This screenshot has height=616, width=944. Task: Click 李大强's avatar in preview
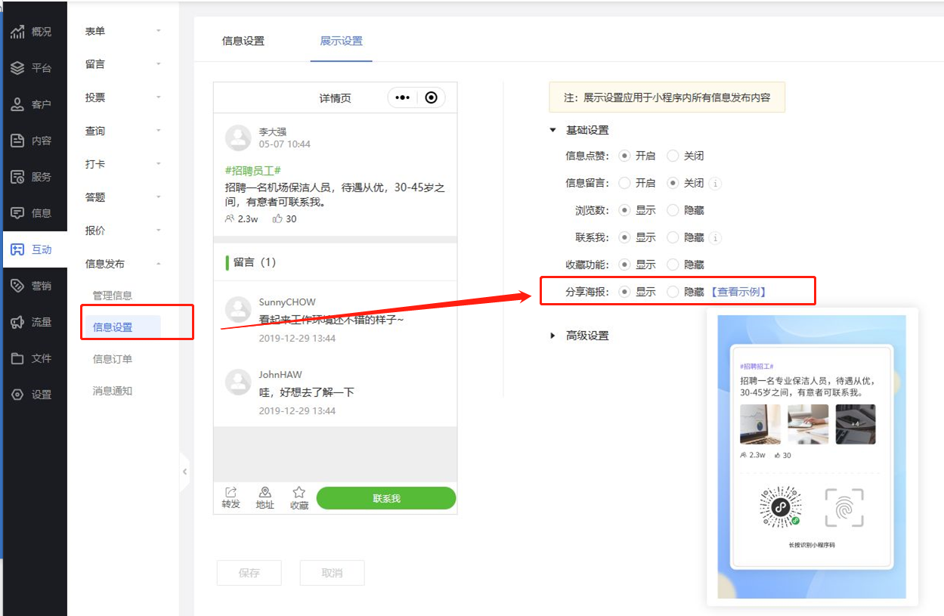point(239,138)
